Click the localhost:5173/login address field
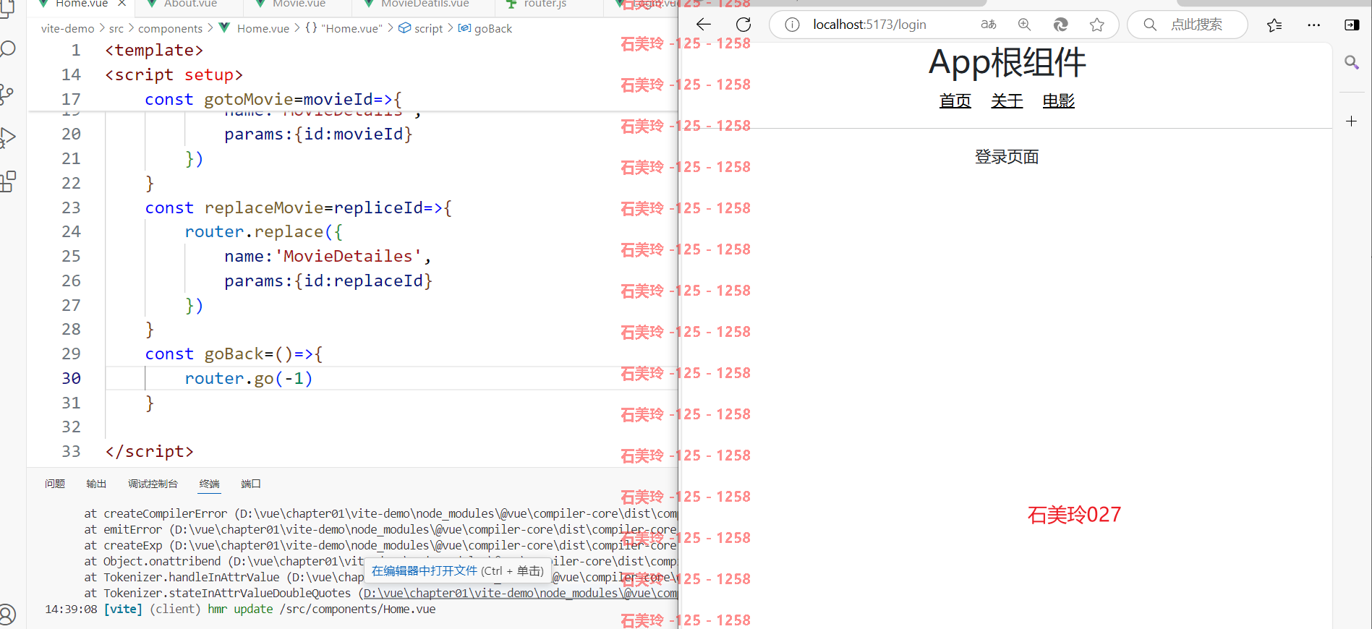1372x629 pixels. pos(869,25)
